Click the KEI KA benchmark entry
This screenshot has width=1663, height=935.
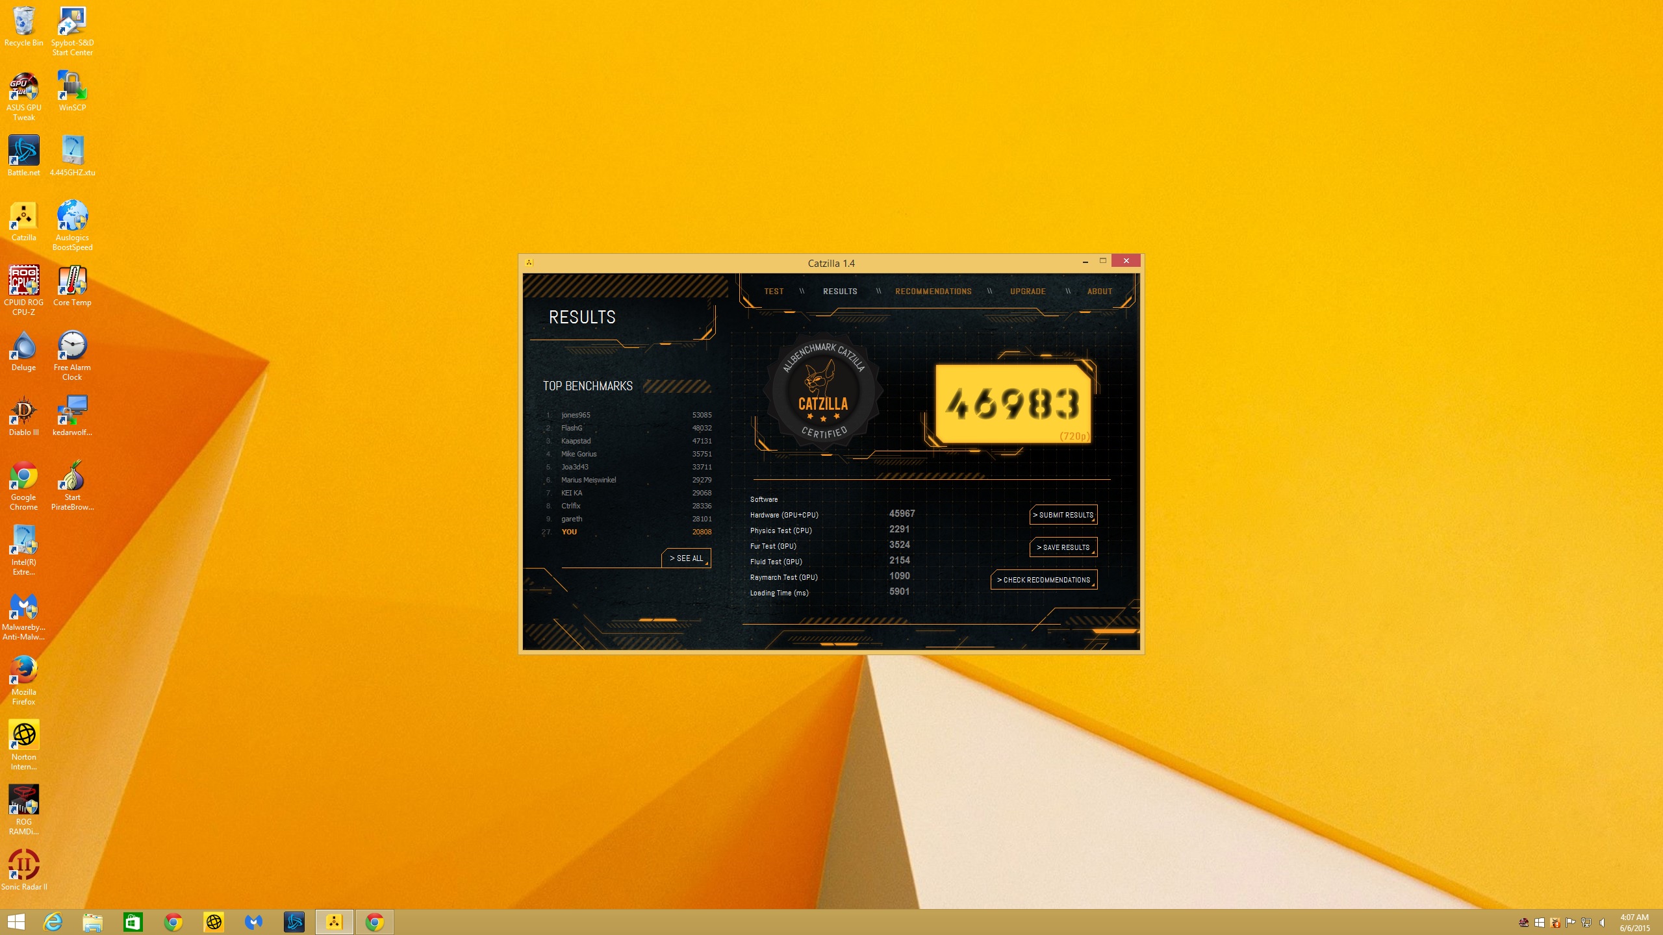(628, 493)
